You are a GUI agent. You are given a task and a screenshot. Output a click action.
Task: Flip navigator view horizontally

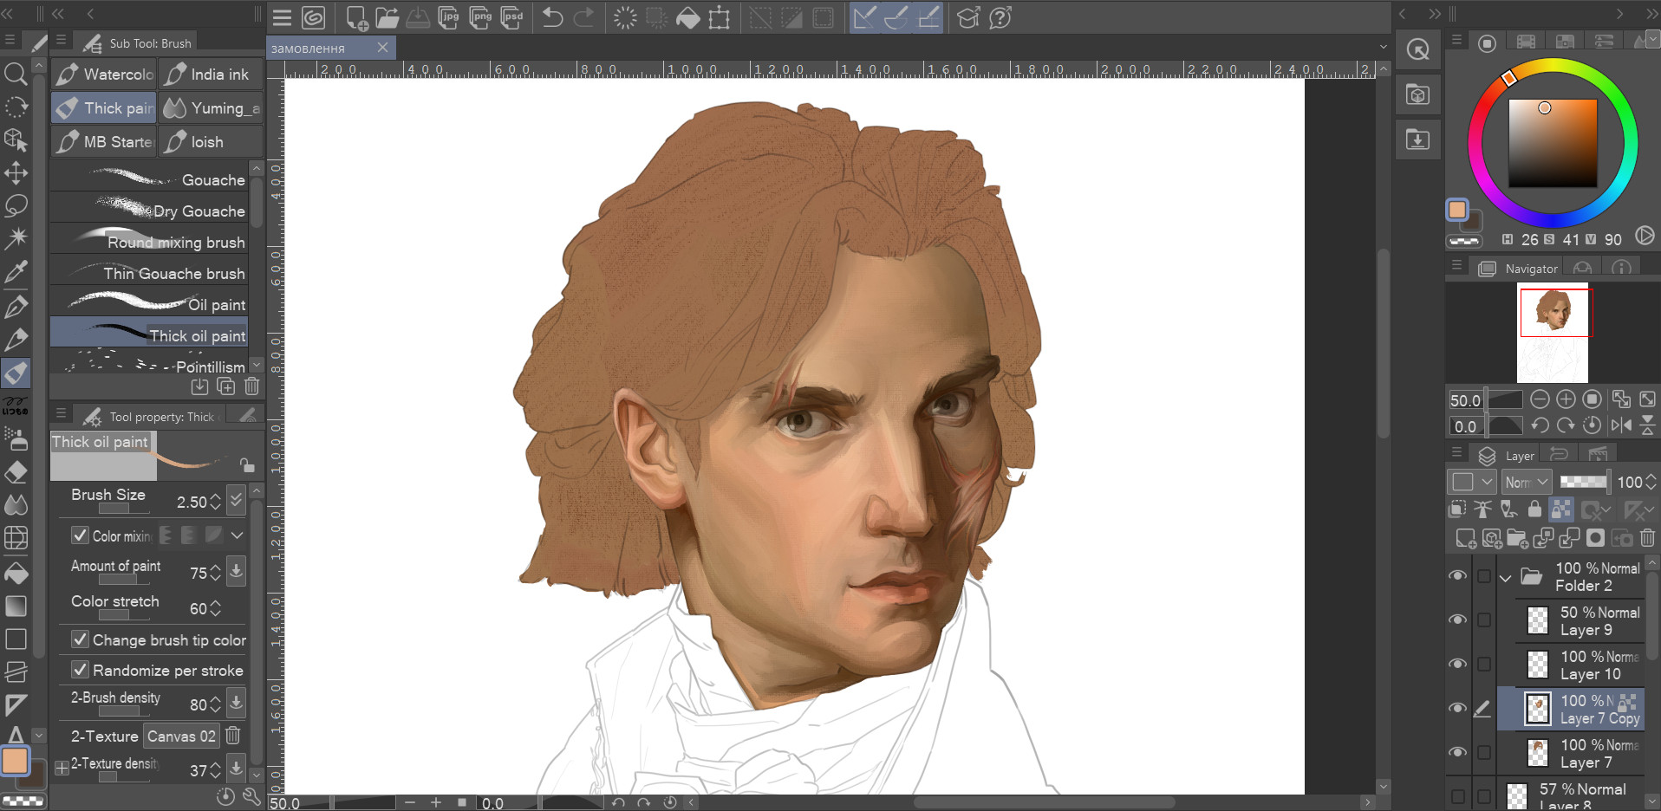tap(1620, 425)
